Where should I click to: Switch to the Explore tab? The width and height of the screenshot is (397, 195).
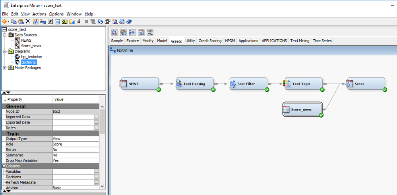coord(132,41)
